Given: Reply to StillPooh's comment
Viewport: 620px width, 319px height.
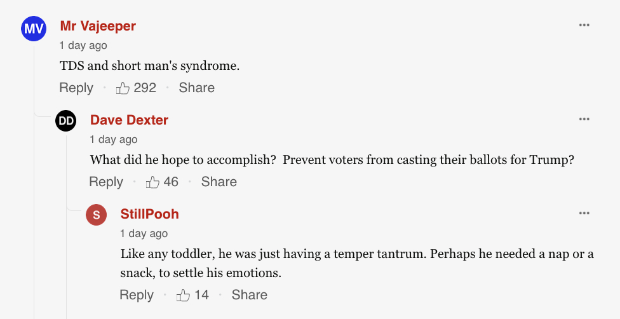Looking at the screenshot, I should coord(137,295).
